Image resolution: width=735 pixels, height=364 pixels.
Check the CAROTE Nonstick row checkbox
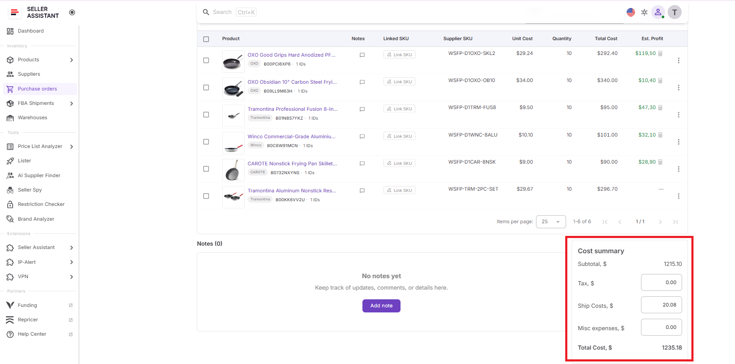[x=206, y=169]
